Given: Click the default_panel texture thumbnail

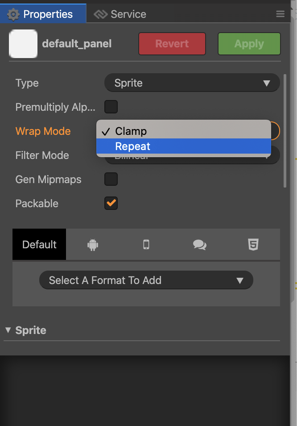Looking at the screenshot, I should tap(23, 44).
